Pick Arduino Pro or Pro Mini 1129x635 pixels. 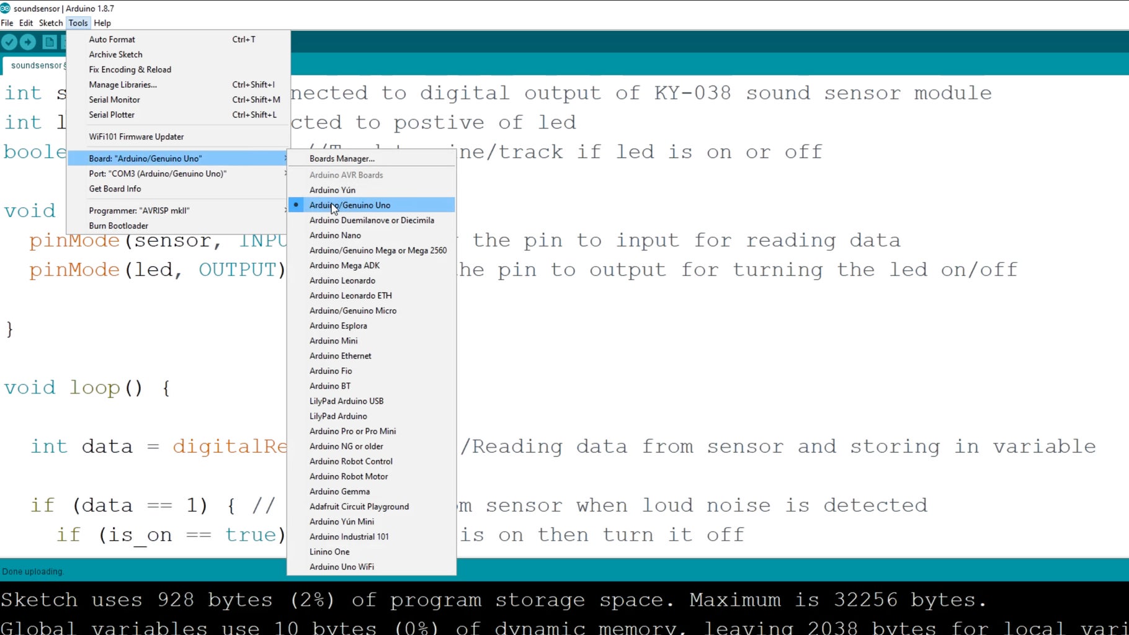372,431
